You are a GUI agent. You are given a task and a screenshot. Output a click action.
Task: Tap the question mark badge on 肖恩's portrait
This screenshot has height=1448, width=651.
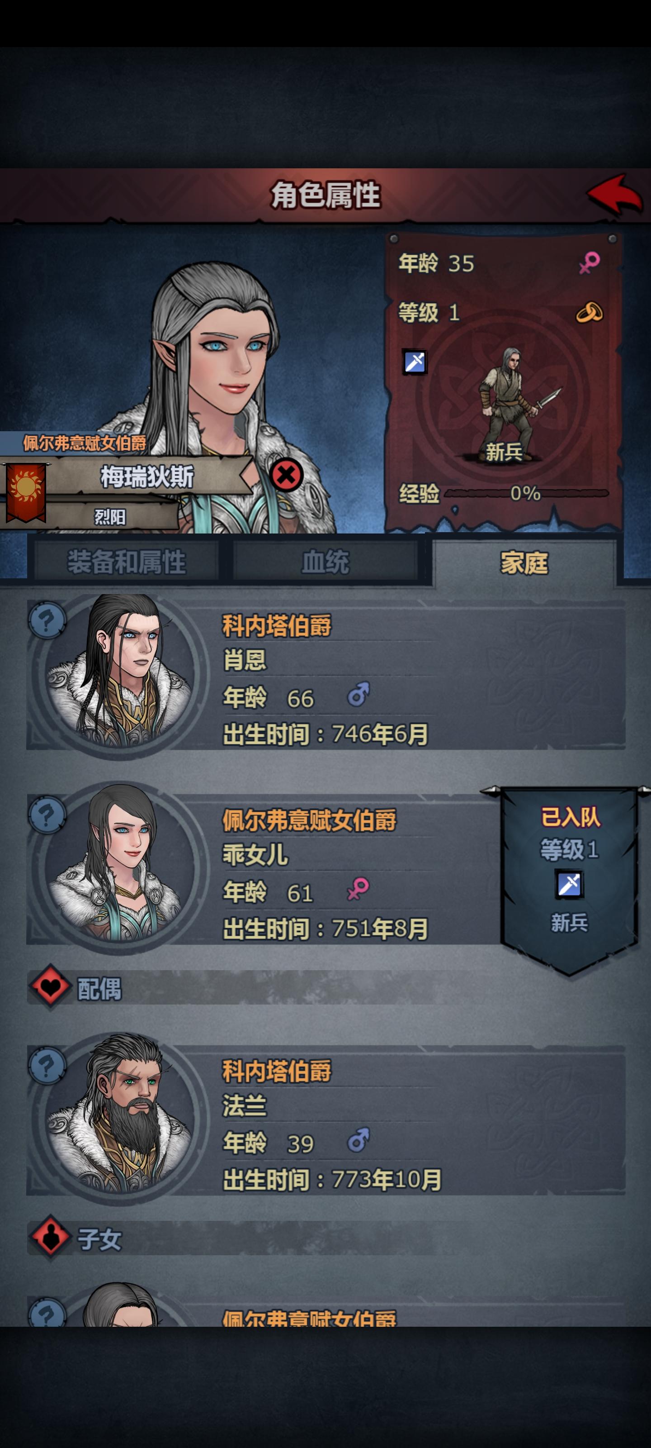pyautogui.click(x=47, y=620)
